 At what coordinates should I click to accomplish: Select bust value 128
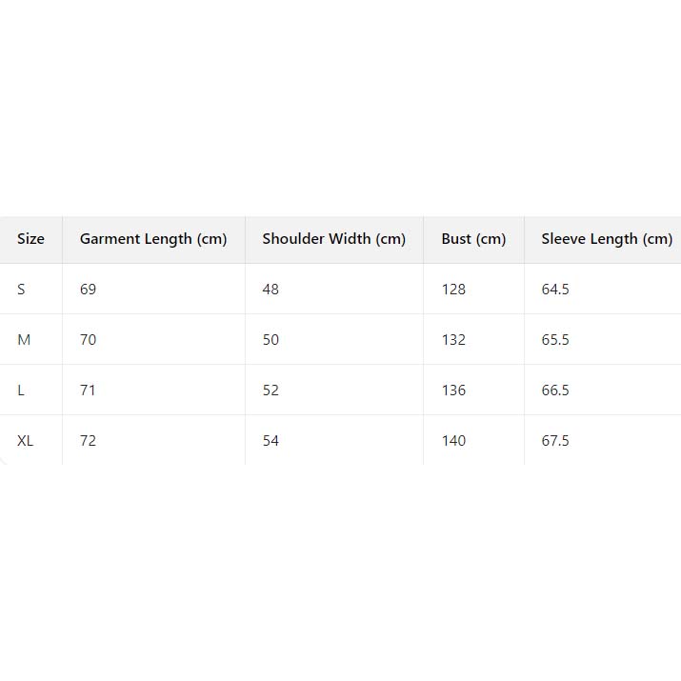coord(453,290)
